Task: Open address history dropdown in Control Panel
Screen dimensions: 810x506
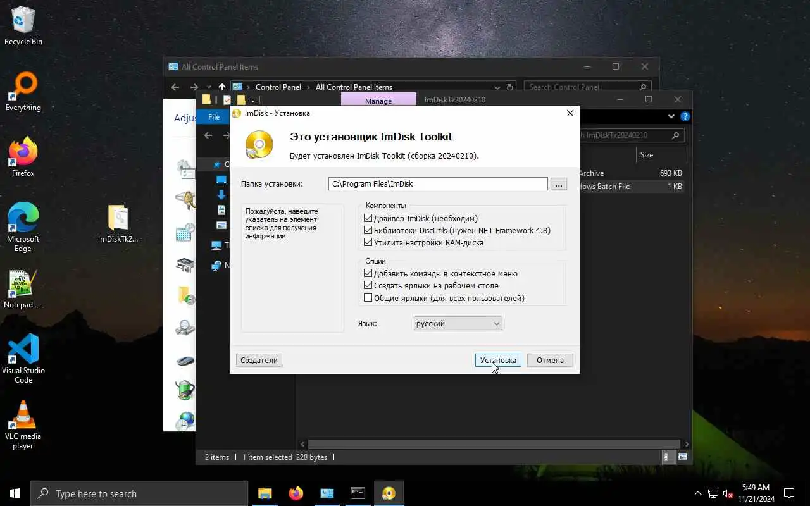Action: pos(497,87)
